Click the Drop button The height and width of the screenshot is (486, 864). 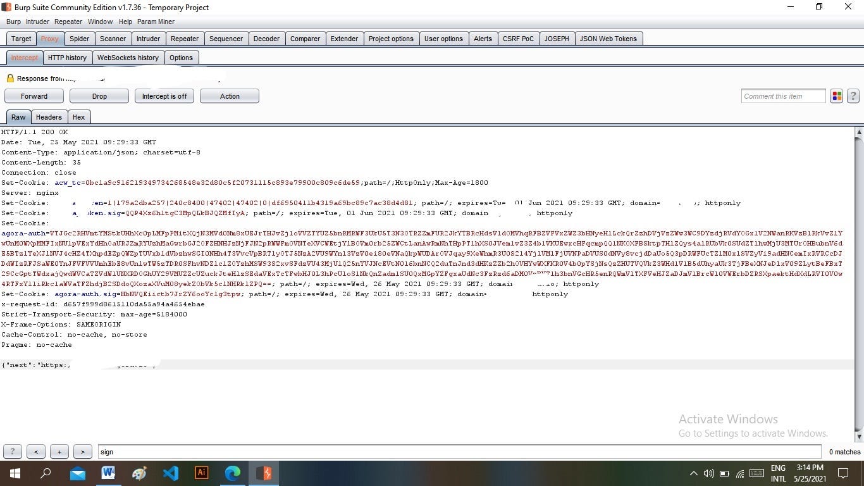coord(99,96)
